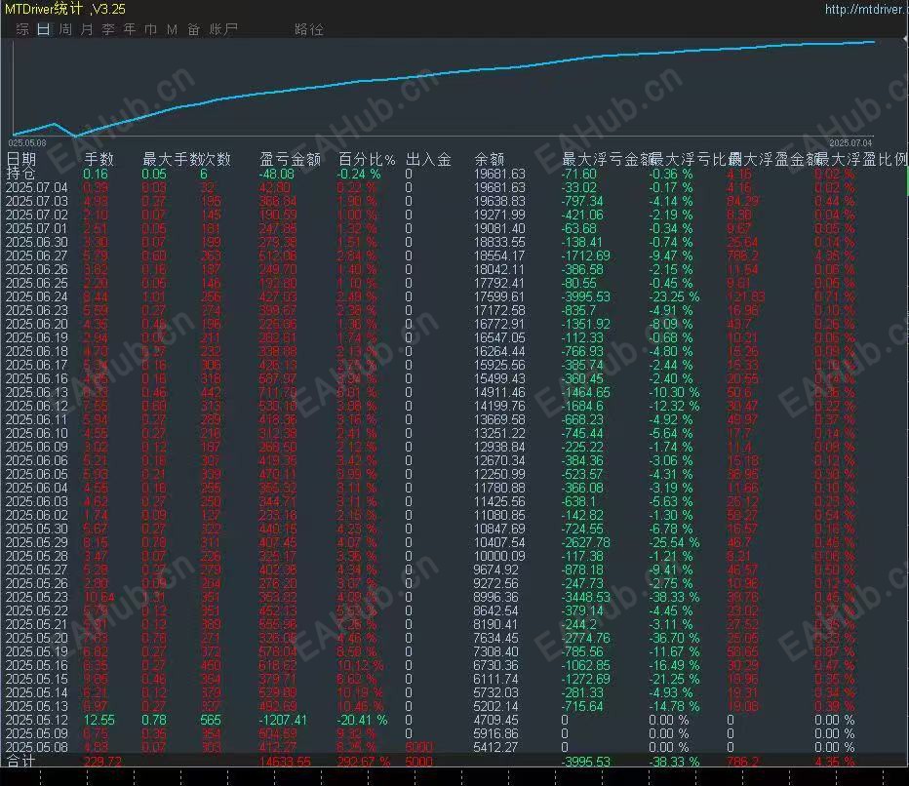Click the -48.08 holding profit value
This screenshot has height=786, width=909.
277,174
